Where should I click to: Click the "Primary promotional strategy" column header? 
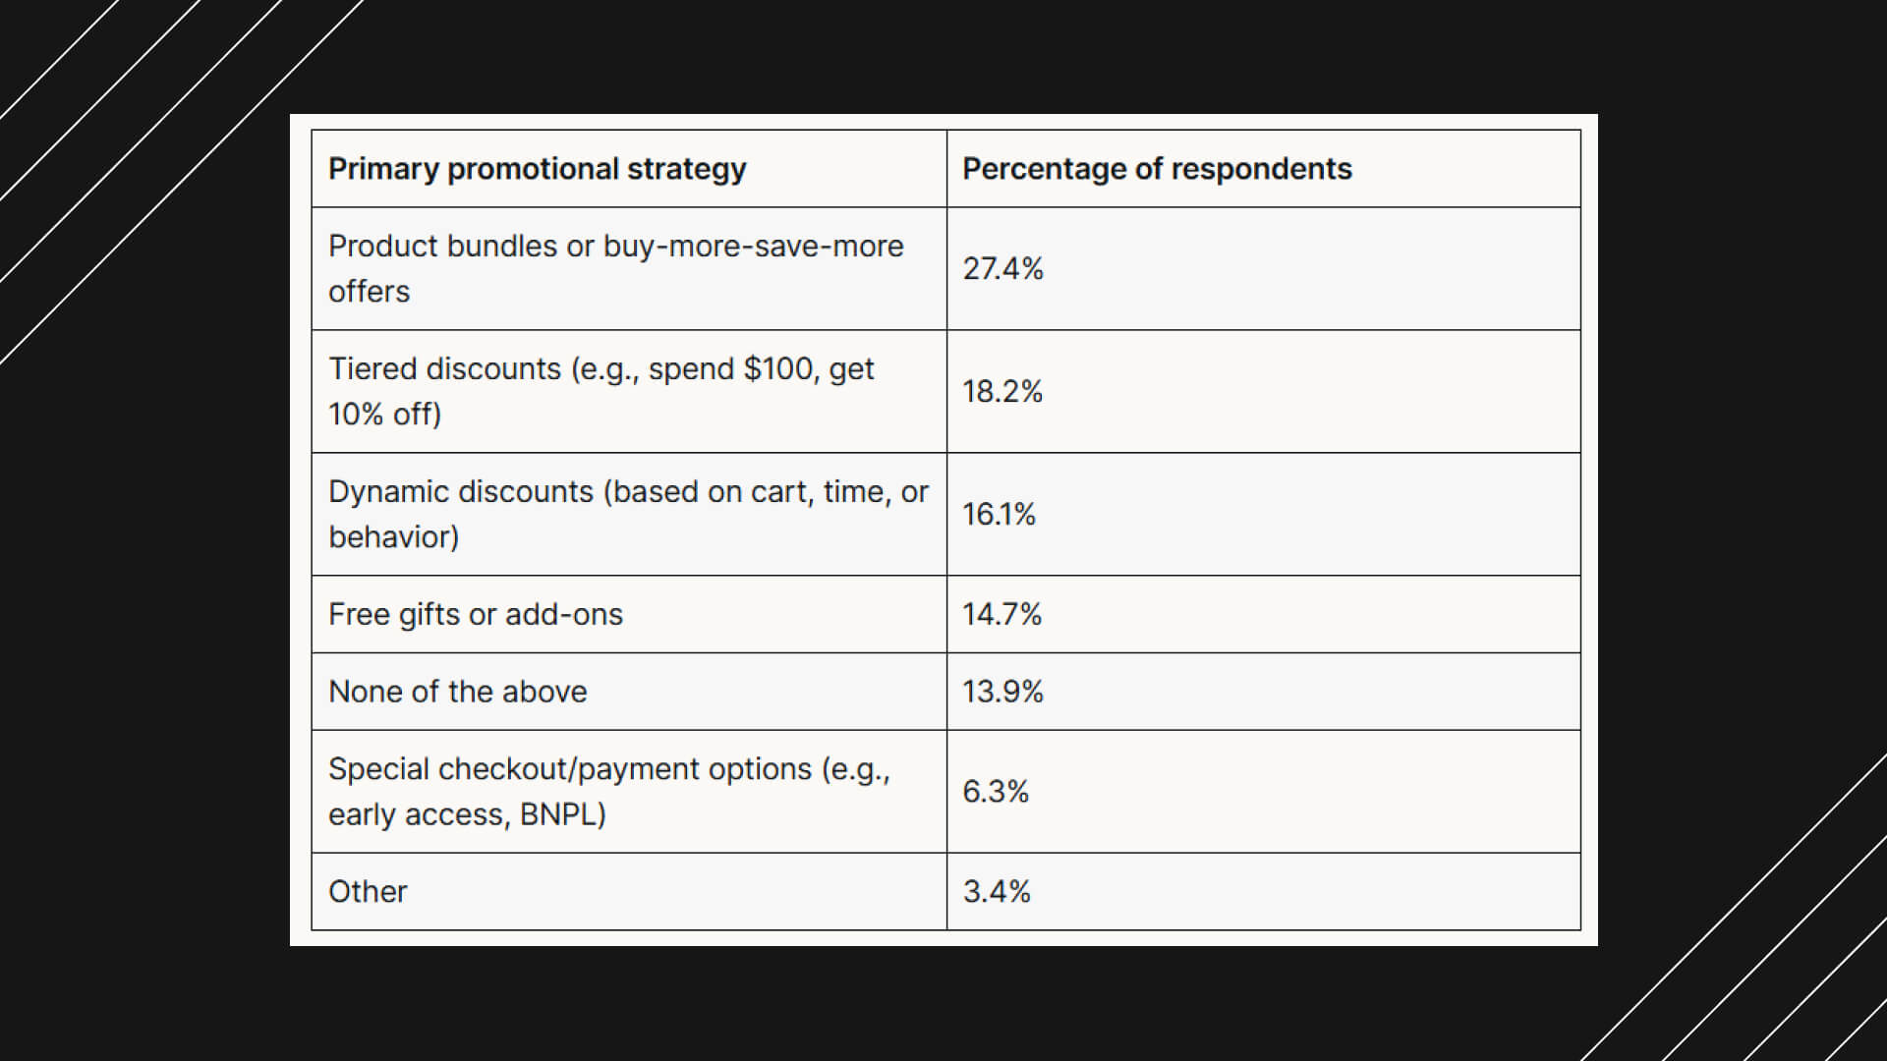pyautogui.click(x=537, y=169)
